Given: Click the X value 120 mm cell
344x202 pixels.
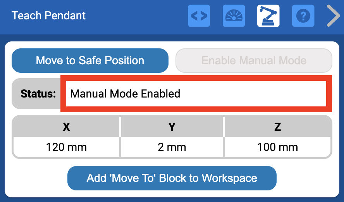Looking at the screenshot, I should tap(66, 147).
